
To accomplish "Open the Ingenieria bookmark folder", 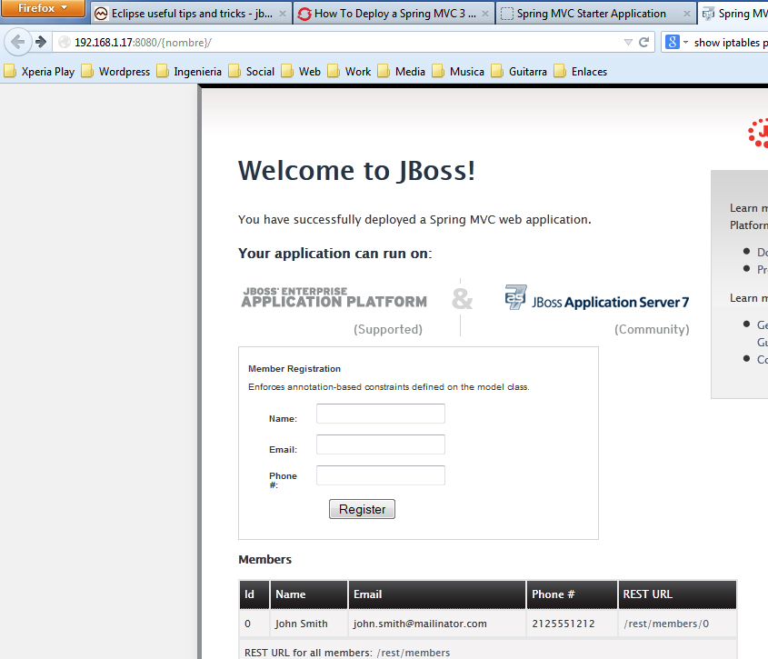I will pos(189,72).
